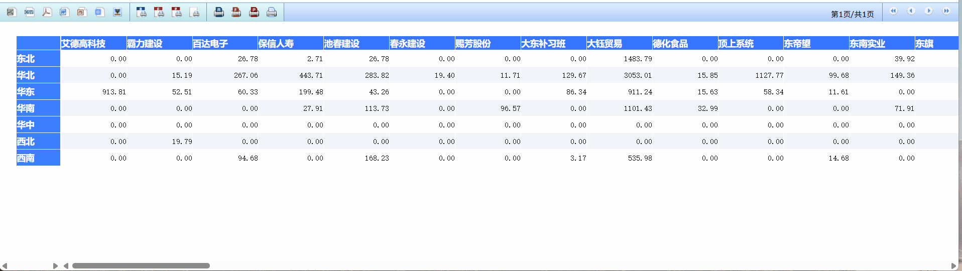Click the 3053.01 cell in the table

pos(638,75)
